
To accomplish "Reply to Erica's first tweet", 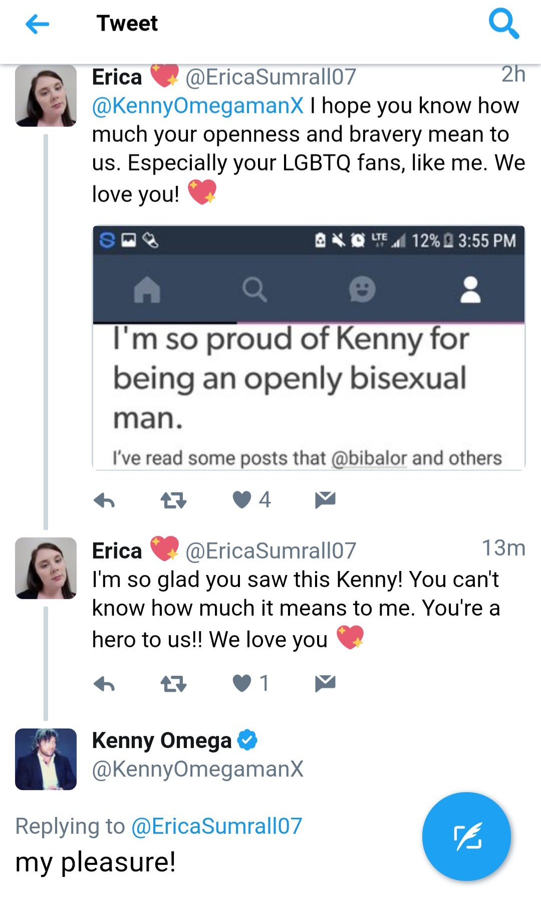I will (104, 500).
